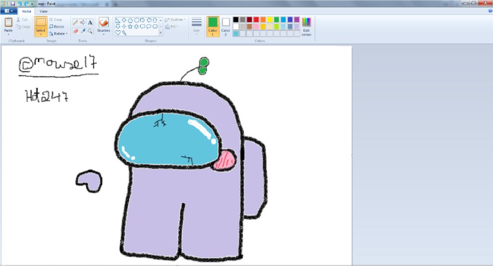
Task: Open the shape Fill dropdown
Action: (x=172, y=27)
